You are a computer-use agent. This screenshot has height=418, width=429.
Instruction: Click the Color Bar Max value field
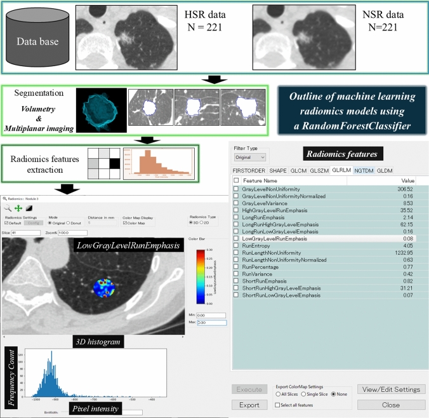click(212, 323)
